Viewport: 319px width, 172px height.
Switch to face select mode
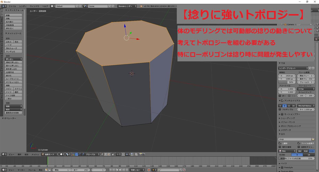point(109,154)
